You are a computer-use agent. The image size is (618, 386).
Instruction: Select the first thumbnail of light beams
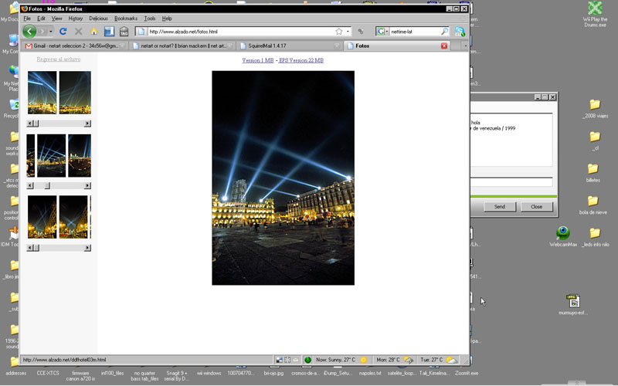click(42, 93)
